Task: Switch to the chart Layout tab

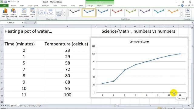Action: (x=100, y=5)
